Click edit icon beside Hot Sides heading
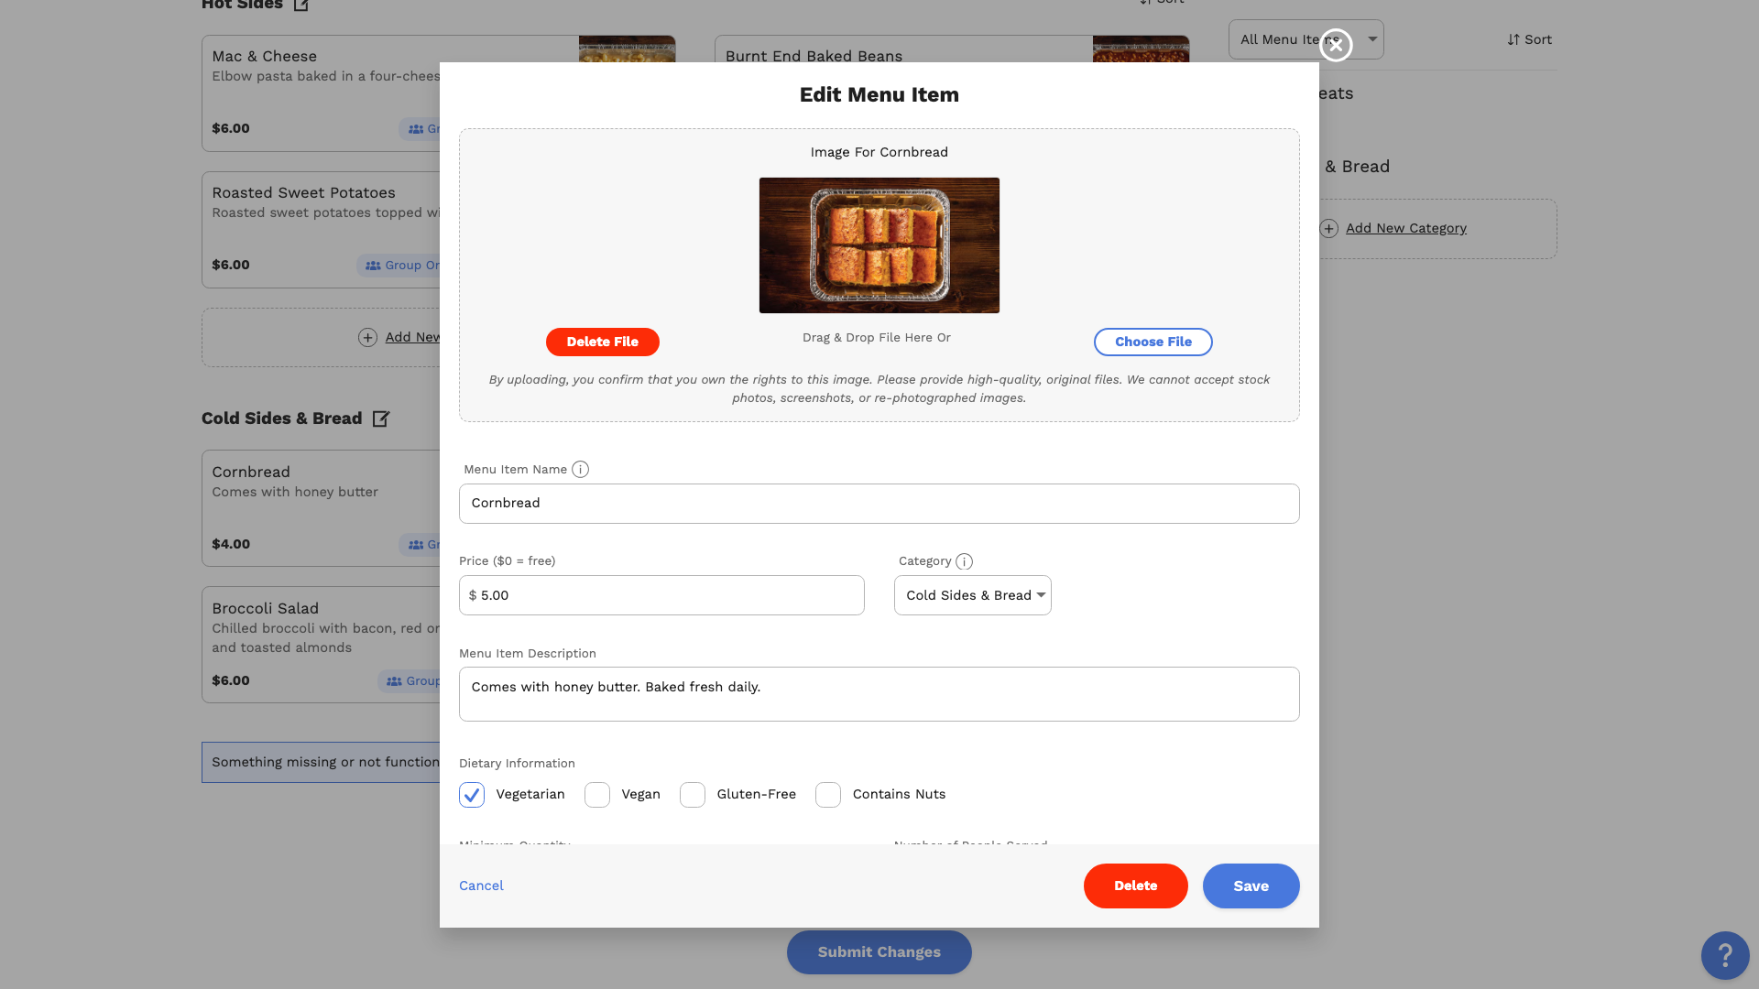1759x989 pixels. 301,5
